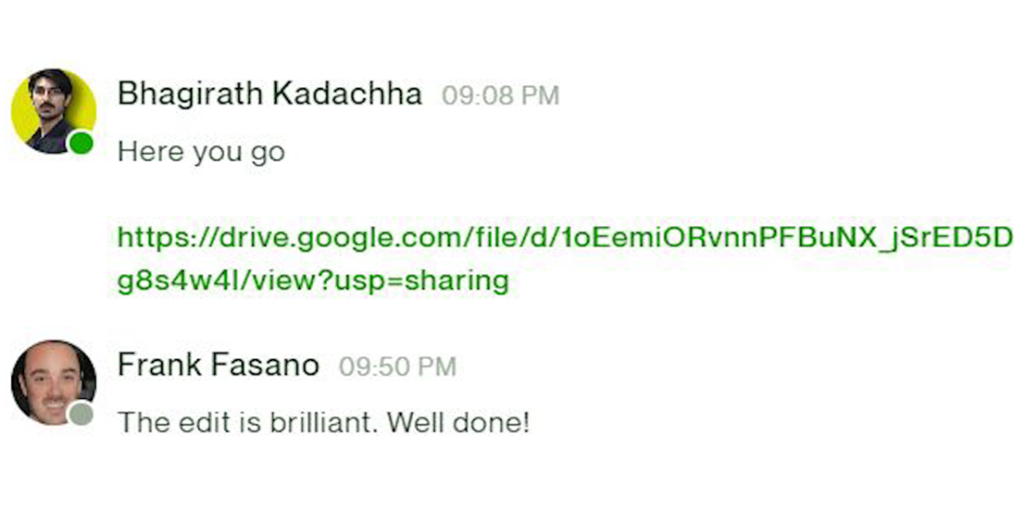
Task: Click the link's second line ending "view?usp=sharing"
Action: coord(313,280)
